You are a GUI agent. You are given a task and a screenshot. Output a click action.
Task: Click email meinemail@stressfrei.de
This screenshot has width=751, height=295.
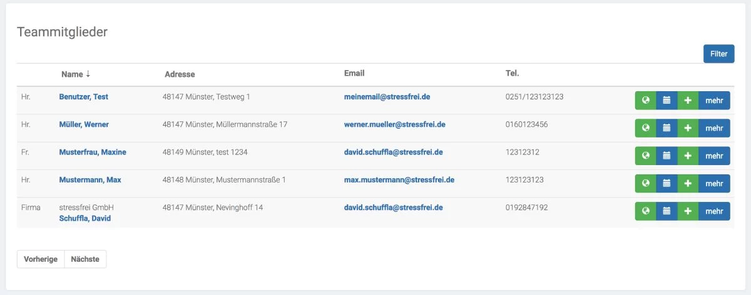[387, 97]
